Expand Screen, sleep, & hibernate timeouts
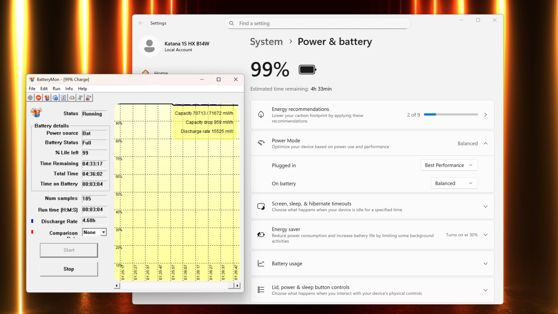The height and width of the screenshot is (314, 558). click(x=485, y=207)
